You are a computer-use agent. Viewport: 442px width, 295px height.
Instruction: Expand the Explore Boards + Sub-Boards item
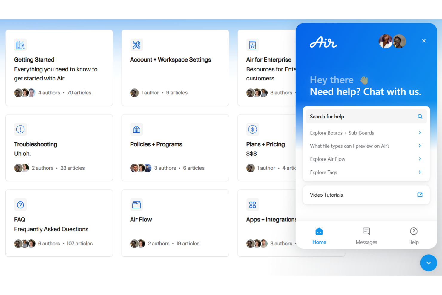point(366,133)
